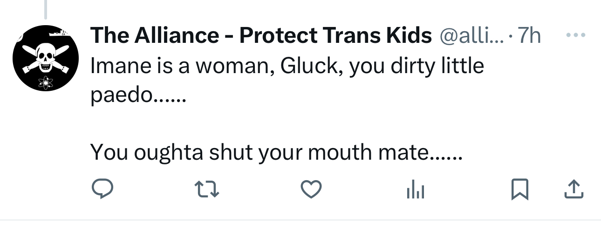
Task: Bookmark this tweet
Action: [519, 189]
